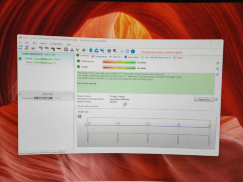Click the save floppy icon above the graph
Image resolution: width=243 pixels, height=182 pixels.
[x=79, y=116]
